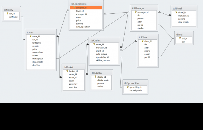The width and height of the screenshot is (203, 130).
Task: Click the key icon beside shtraf_id
Action: click(x=176, y=12)
